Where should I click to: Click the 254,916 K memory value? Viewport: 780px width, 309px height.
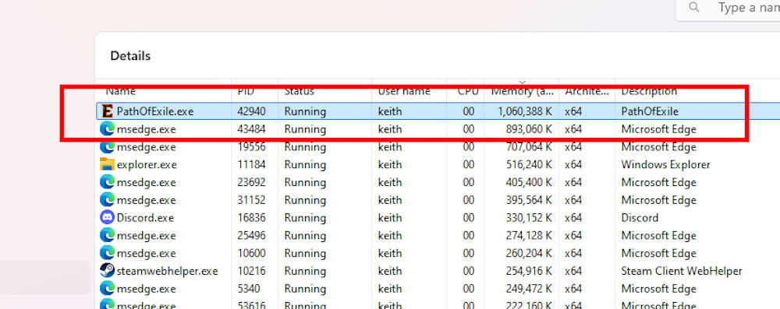tap(529, 271)
